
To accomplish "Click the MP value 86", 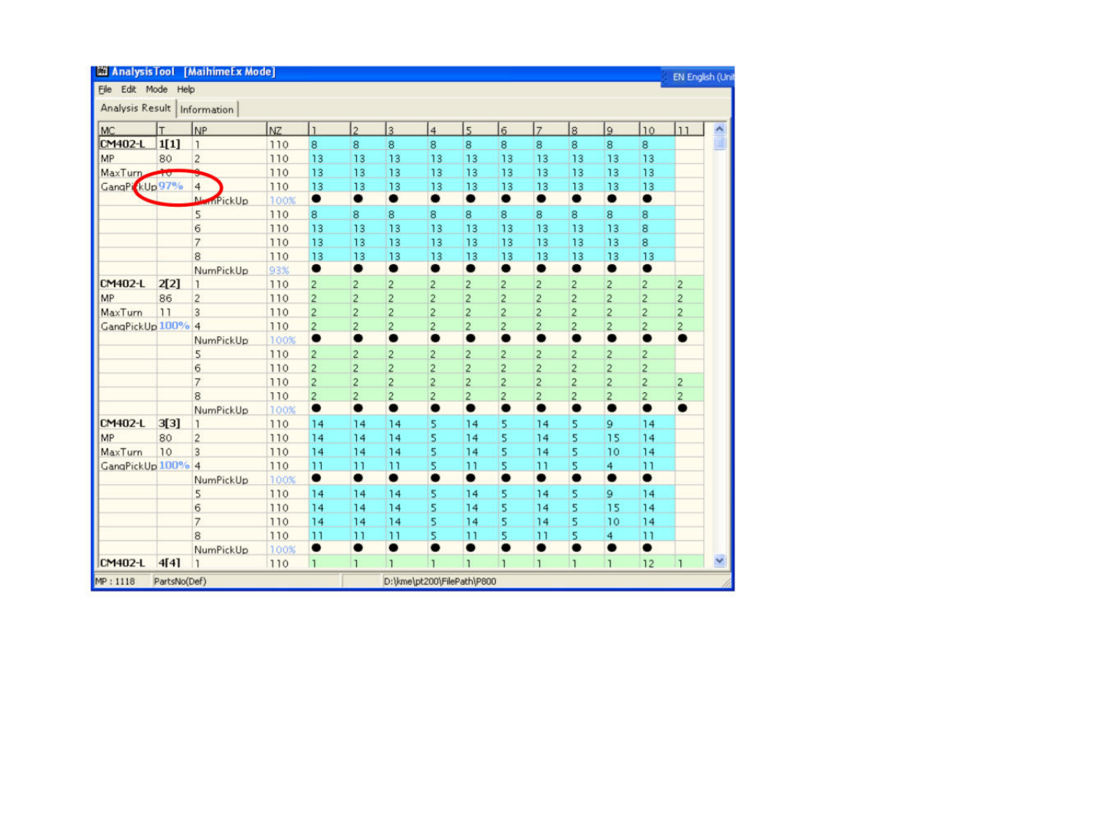I will [x=165, y=298].
